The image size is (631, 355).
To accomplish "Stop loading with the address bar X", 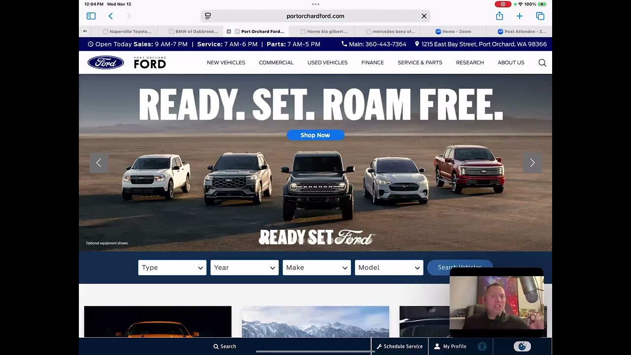I will 424,16.
